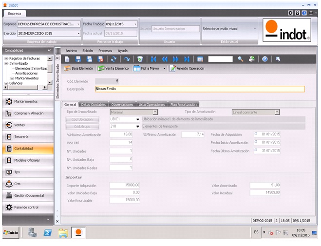
Task: Click the magnifier search icon
Action: (x=240, y=59)
